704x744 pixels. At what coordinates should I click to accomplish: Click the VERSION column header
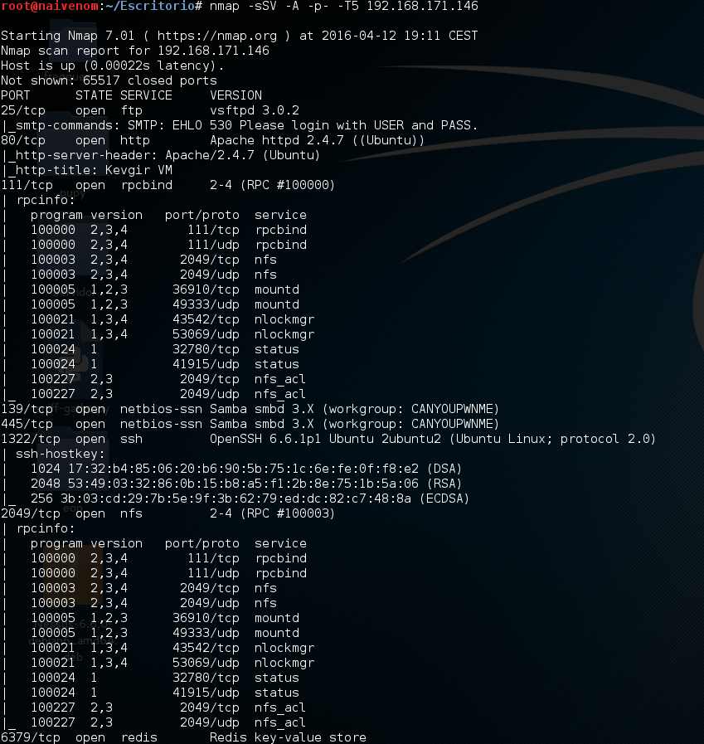click(235, 95)
